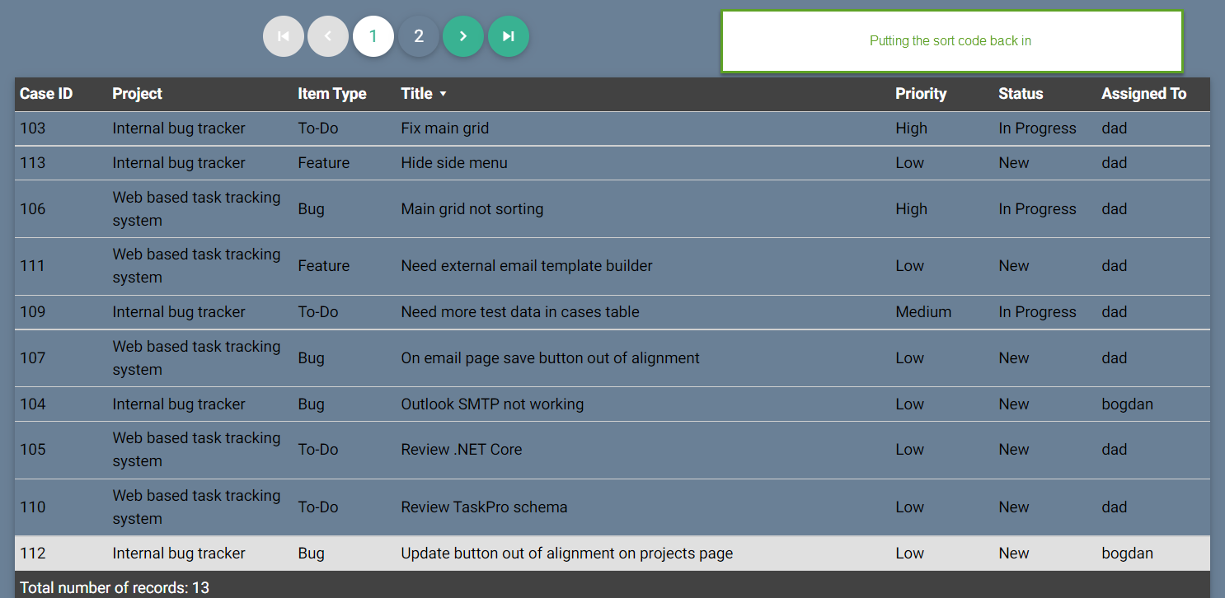
Task: Sort by the Priority column header
Action: pos(921,94)
